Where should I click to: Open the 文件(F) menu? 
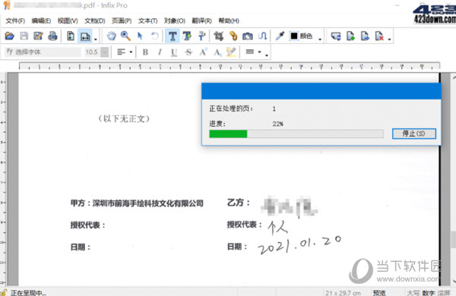coord(15,20)
